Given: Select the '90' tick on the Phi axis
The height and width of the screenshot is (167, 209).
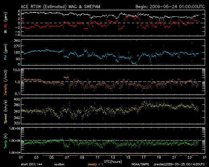Looking at the screenshot, I should click(x=18, y=59).
